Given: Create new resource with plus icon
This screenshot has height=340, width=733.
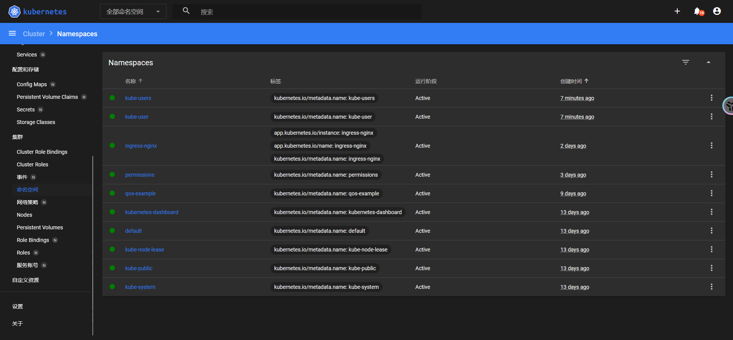Looking at the screenshot, I should (x=677, y=11).
